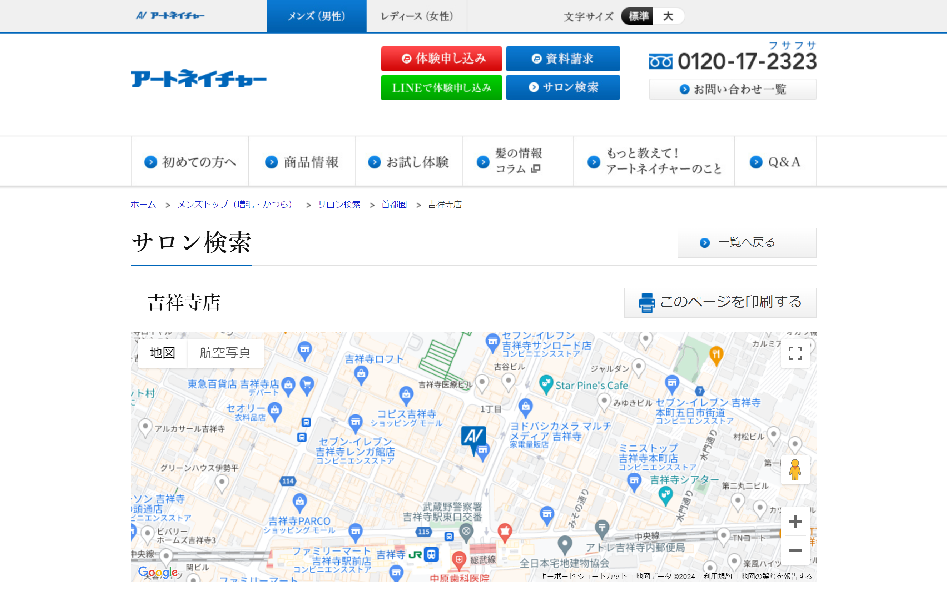Switch to レディース (女性) tab
Image resolution: width=947 pixels, height=594 pixels.
pyautogui.click(x=417, y=16)
